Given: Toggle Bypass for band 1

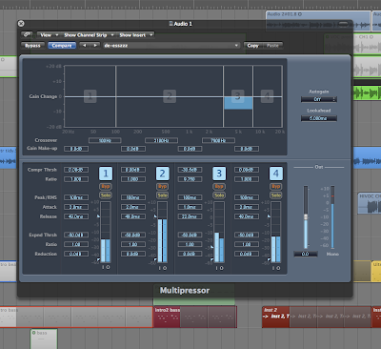Looking at the screenshot, I should pos(106,187).
